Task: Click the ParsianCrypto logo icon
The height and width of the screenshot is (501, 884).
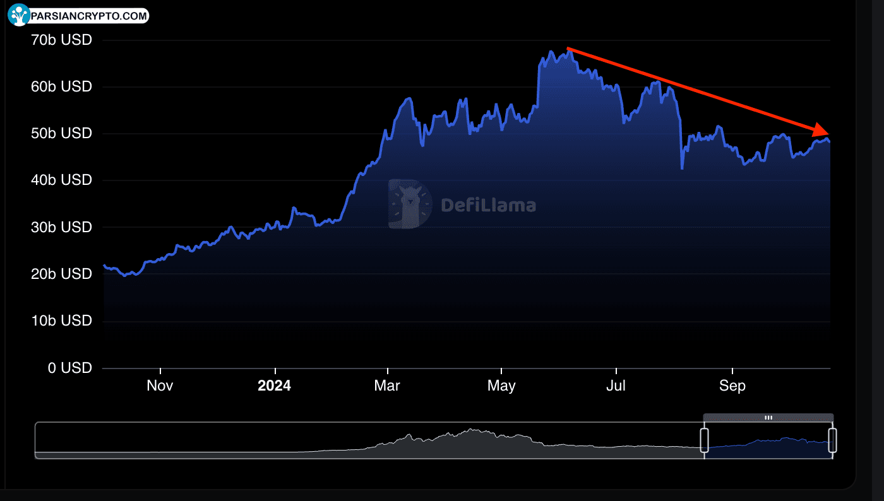Action: pos(18,15)
